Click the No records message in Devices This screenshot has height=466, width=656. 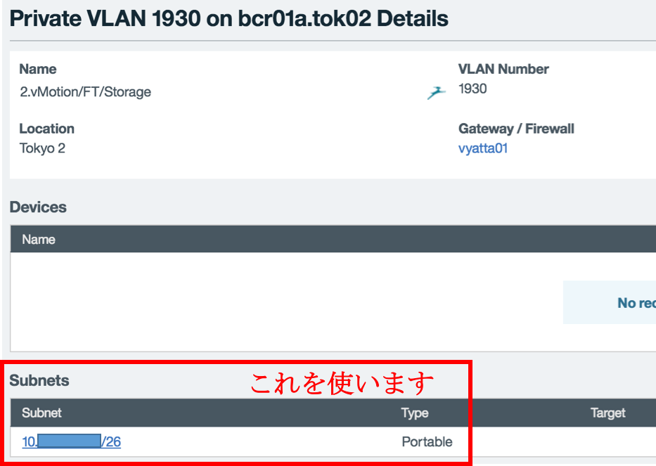click(x=631, y=302)
